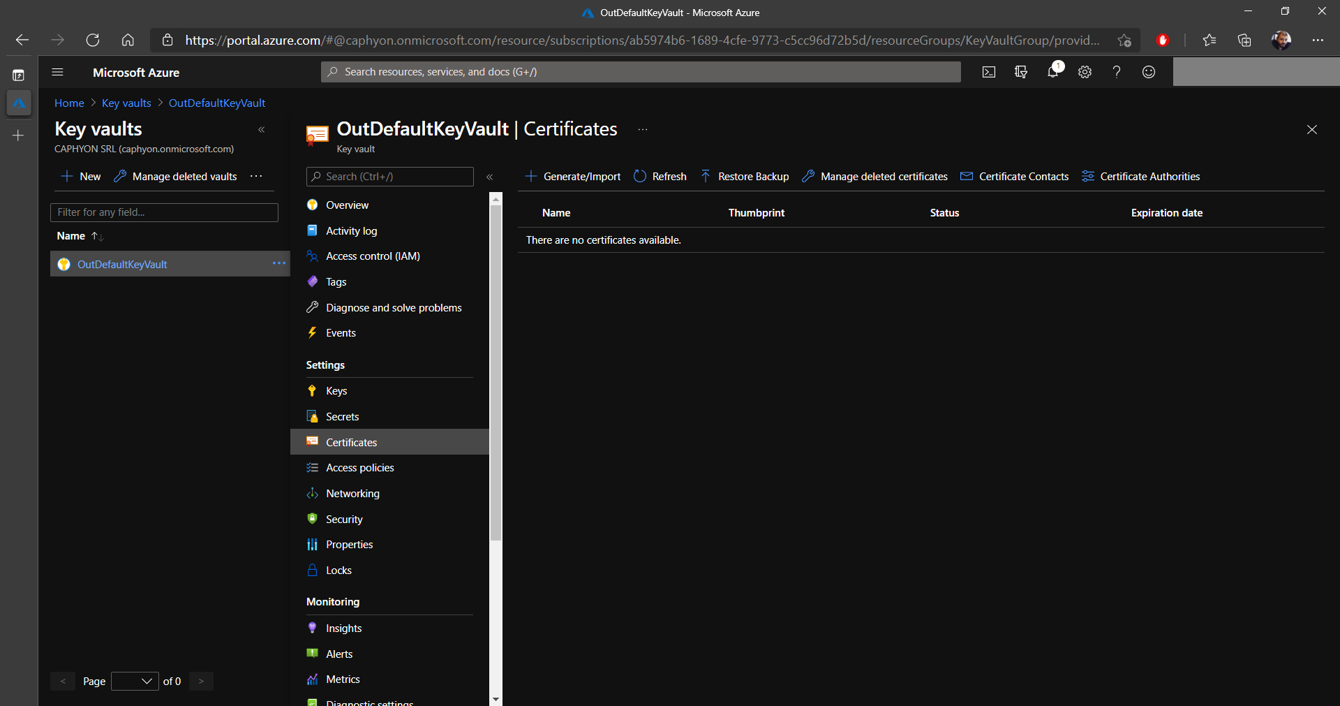This screenshot has width=1340, height=706.
Task: Go to Key vaults breadcrumb
Action: pos(126,103)
